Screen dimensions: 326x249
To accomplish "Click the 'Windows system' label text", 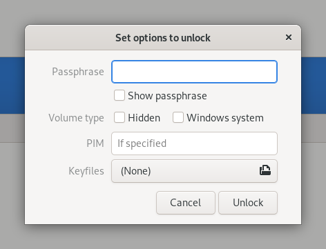I will 225,118.
